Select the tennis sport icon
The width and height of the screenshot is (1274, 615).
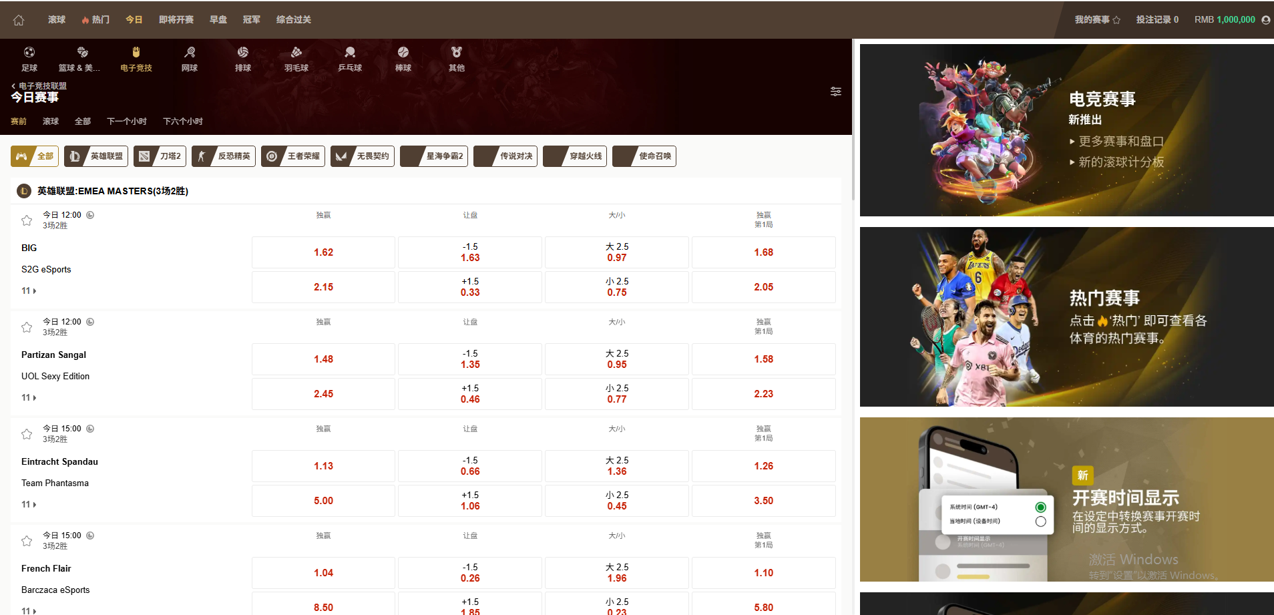[190, 53]
